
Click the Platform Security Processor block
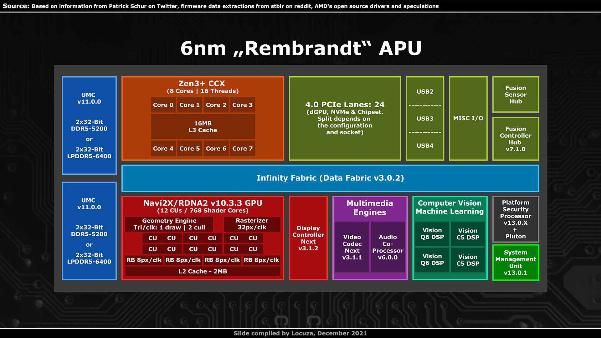coord(515,219)
